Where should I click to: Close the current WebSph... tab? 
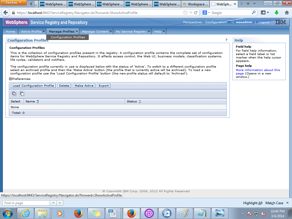pos(235,4)
